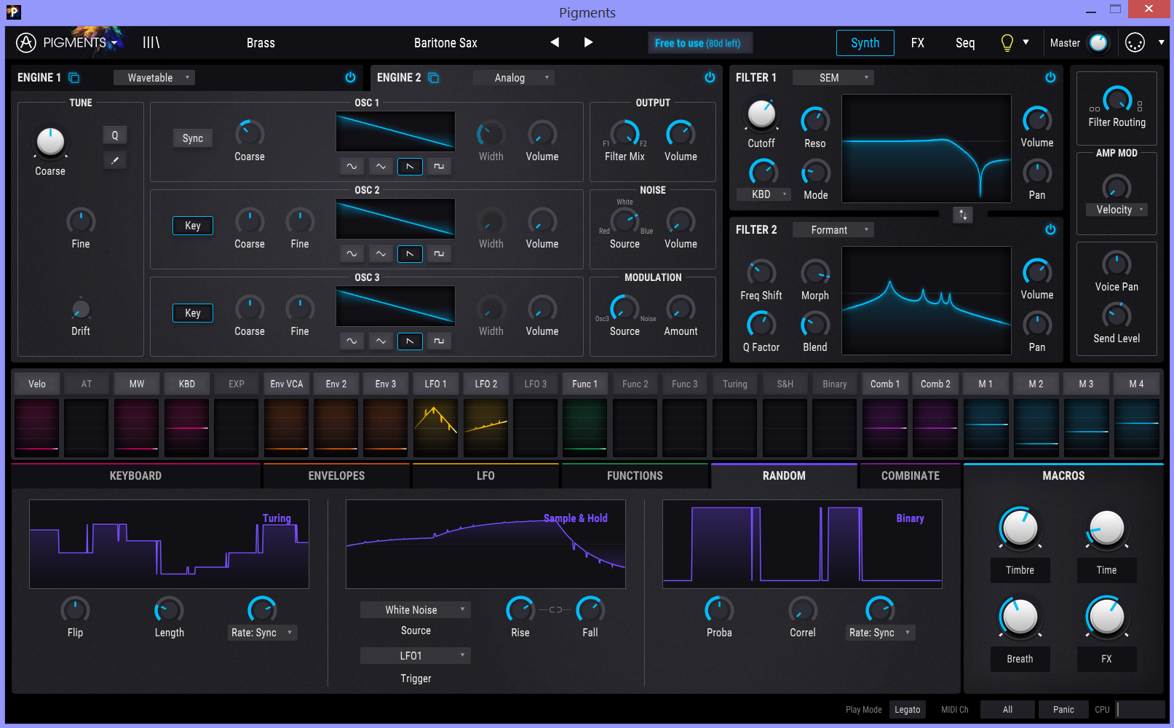Click the Panic button

[x=1063, y=710]
